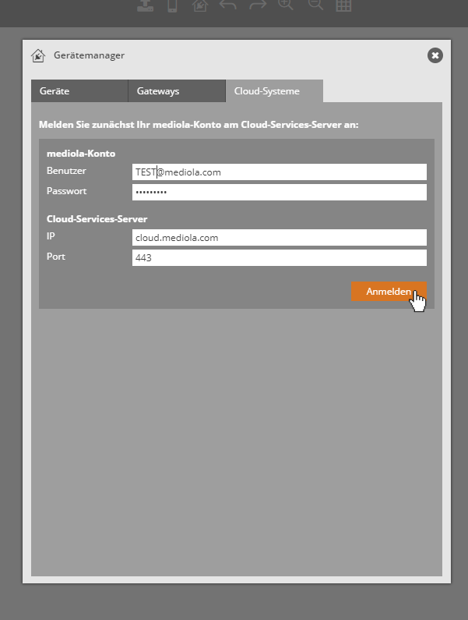This screenshot has height=620, width=468.
Task: Click the Gerätemanager house icon in dialog title
Action: pos(38,55)
